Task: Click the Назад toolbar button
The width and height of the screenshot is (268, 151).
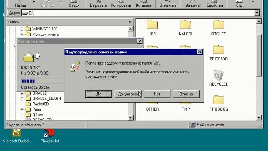Action: [21, 4]
